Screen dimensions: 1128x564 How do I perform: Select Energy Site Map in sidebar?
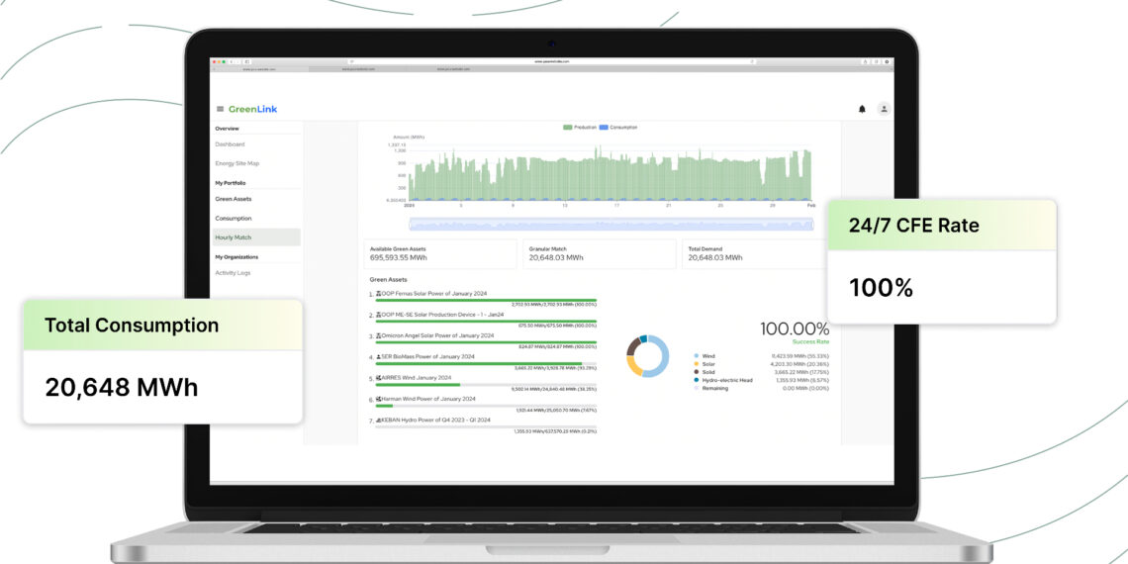[x=237, y=163]
